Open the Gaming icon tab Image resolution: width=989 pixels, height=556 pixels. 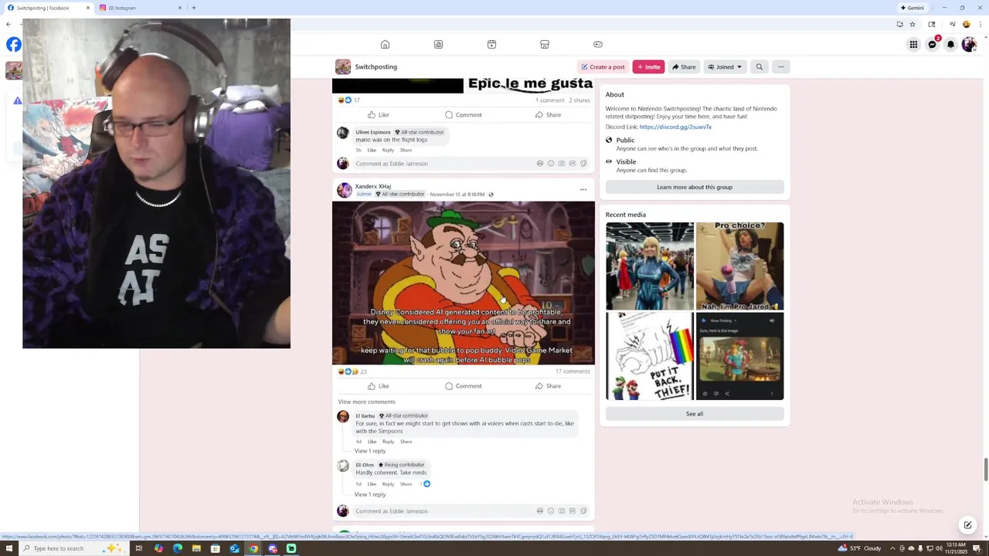coord(597,44)
